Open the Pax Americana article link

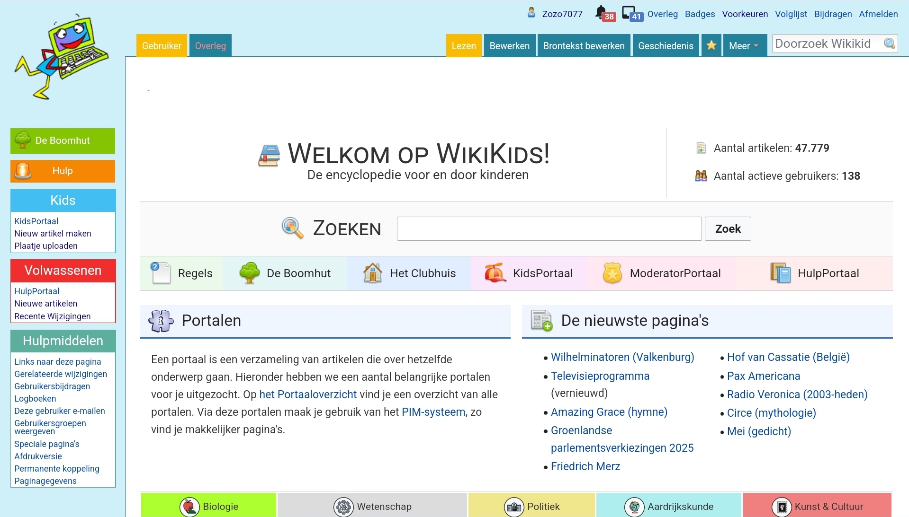(x=764, y=376)
